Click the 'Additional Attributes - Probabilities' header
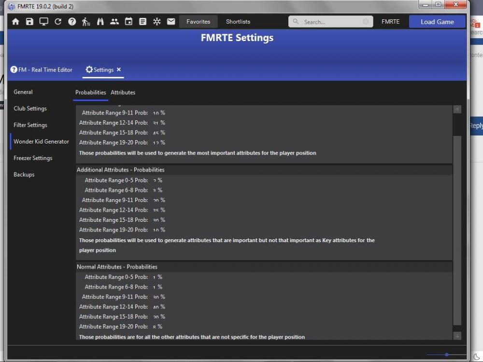 click(120, 170)
